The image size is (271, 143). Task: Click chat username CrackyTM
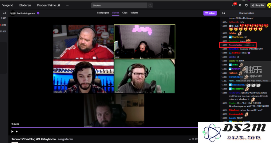tap(234, 61)
